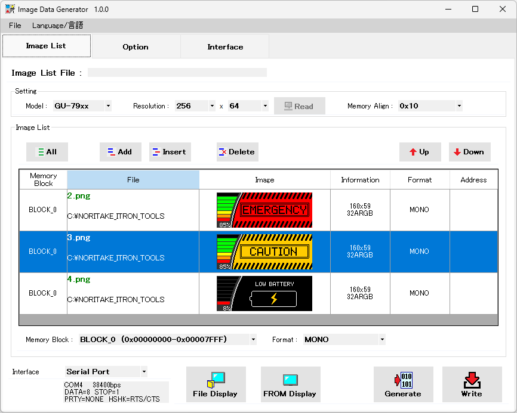
Task: Expand the Memory Block BLOCK_0 dropdown
Action: tap(253, 340)
